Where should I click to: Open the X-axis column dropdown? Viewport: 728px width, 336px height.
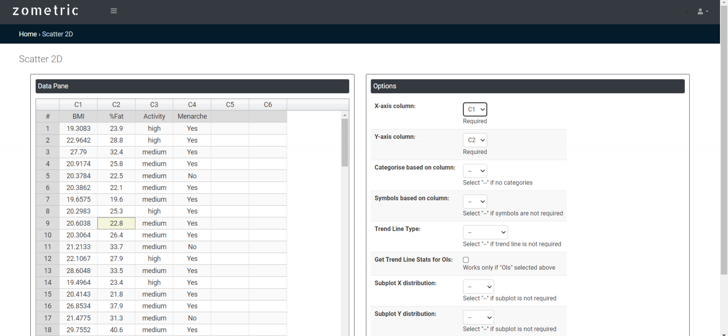point(475,109)
